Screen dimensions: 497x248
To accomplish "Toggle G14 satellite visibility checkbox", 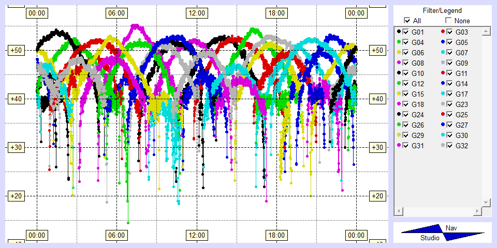I will pos(450,84).
